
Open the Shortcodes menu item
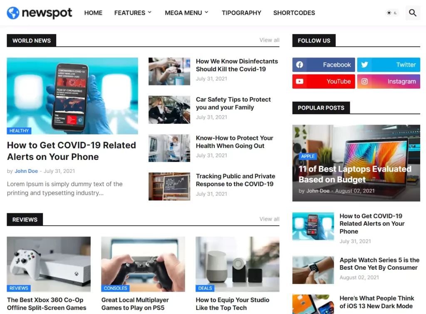294,13
